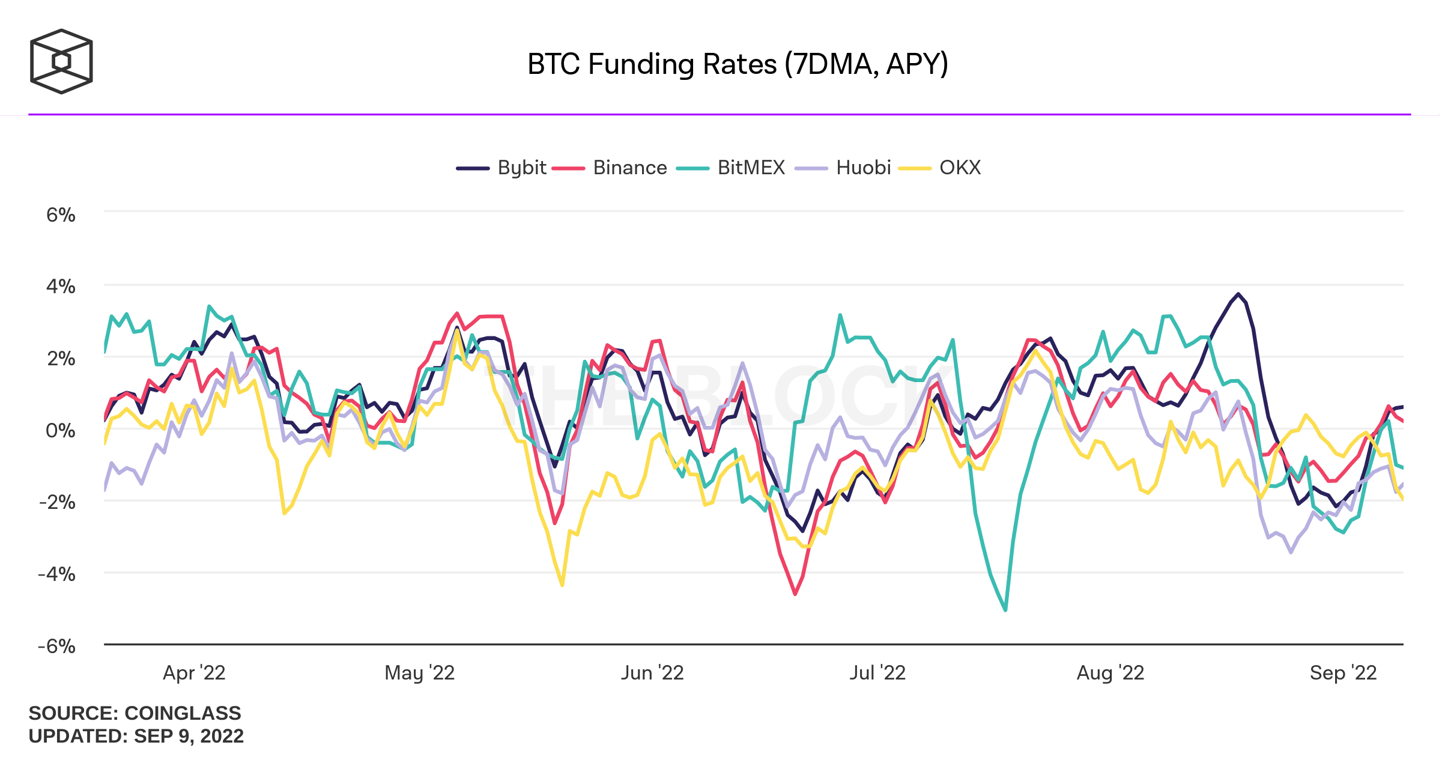1442x757 pixels.
Task: Click the red Binance line swatch
Action: (x=569, y=169)
